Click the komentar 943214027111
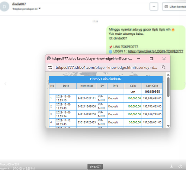 (x=87, y=99)
